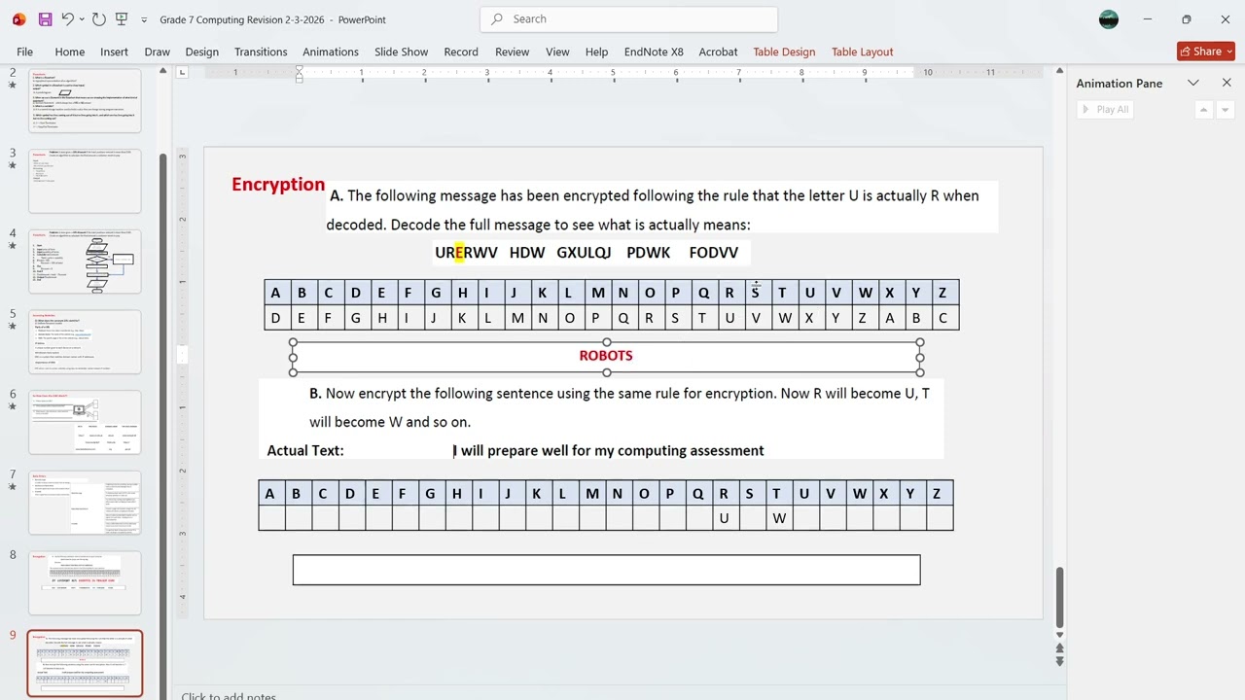Image resolution: width=1245 pixels, height=700 pixels.
Task: Move animation earlier with up arrow
Action: tap(1203, 109)
